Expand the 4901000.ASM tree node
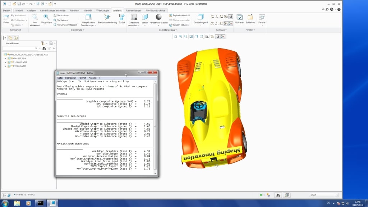Image resolution: width=368 pixels, height=207 pixels. [5, 59]
